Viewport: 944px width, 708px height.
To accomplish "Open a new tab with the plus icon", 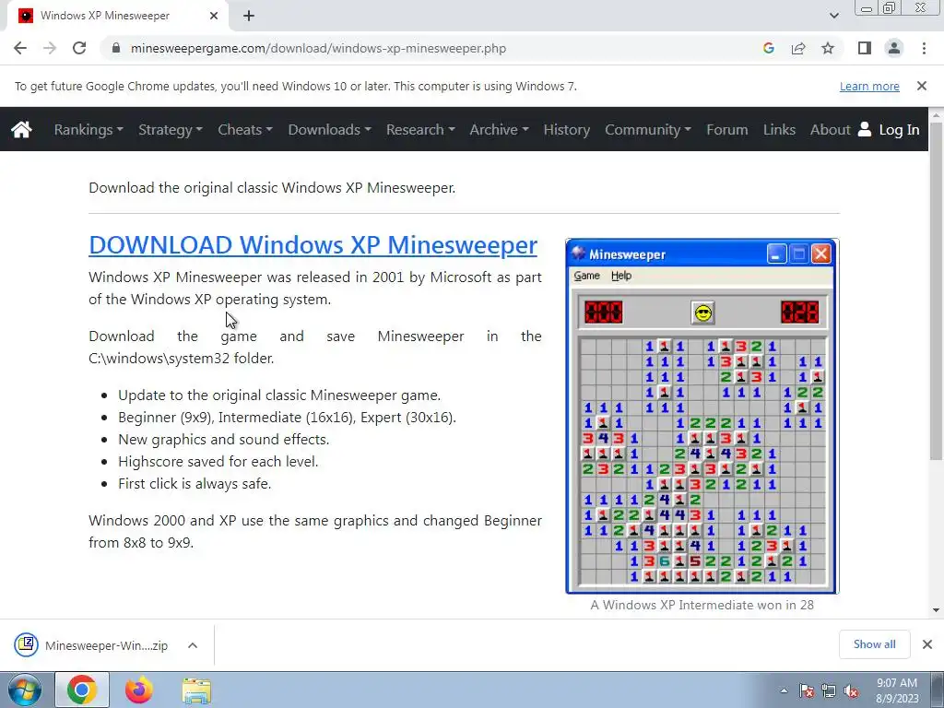I will pyautogui.click(x=249, y=16).
